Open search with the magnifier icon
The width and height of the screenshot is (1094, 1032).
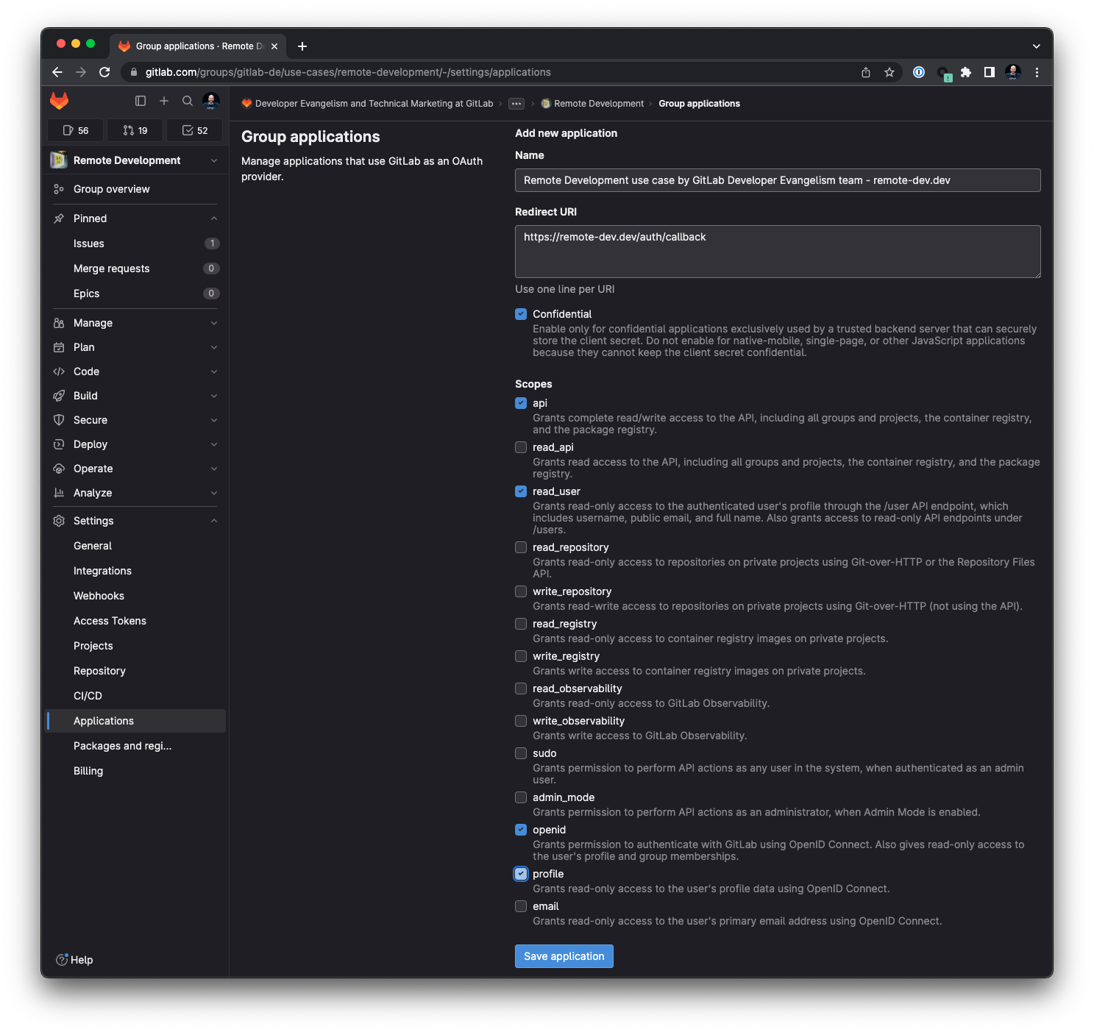coord(188,101)
